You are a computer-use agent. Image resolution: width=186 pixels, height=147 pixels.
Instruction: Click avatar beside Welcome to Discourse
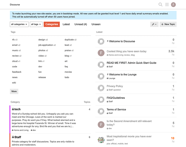pos(101,41)
